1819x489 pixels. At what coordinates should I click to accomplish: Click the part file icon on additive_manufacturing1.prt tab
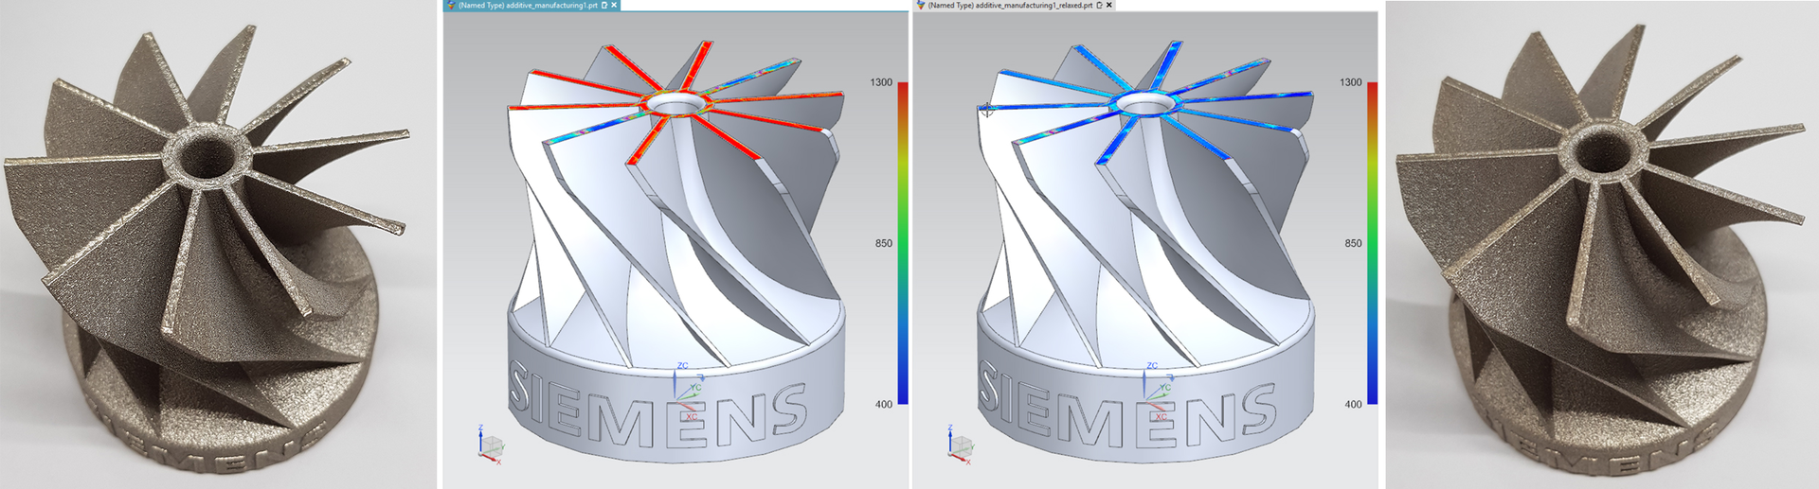pos(451,6)
